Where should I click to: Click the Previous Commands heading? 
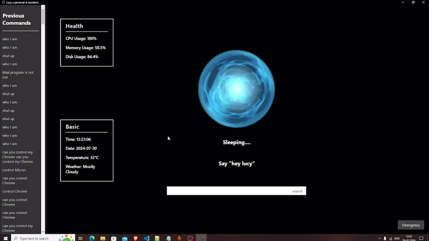pyautogui.click(x=17, y=19)
